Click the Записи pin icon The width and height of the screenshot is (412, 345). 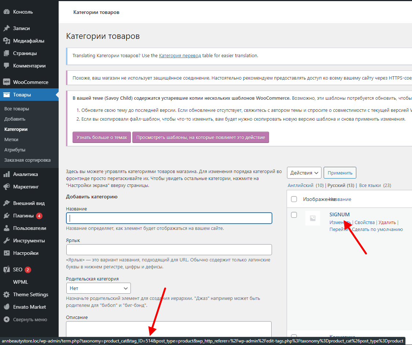pyautogui.click(x=7, y=28)
